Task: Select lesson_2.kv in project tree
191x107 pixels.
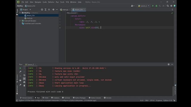Action: click(31, 15)
